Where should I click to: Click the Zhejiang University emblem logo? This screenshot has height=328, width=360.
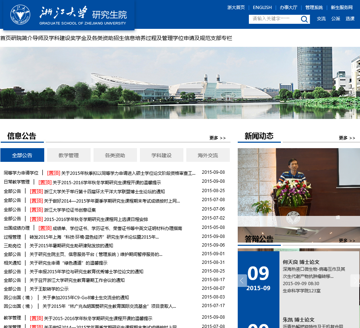click(20, 14)
